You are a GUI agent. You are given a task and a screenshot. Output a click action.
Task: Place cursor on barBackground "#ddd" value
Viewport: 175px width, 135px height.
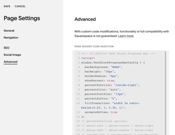click(115, 67)
